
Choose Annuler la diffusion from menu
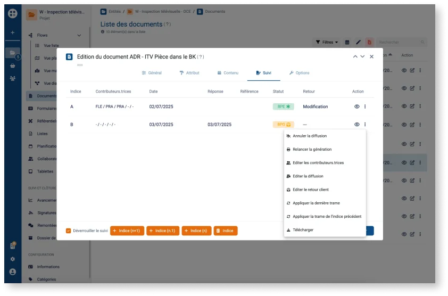[x=325, y=136]
